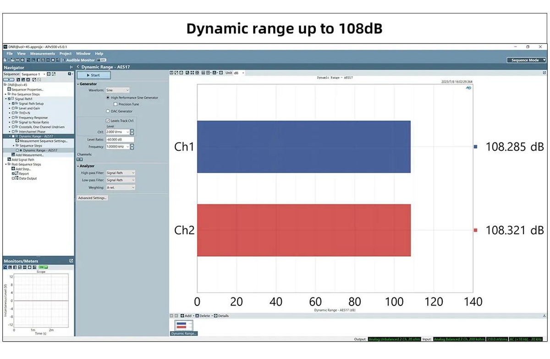Open the Project menu
Viewport: 550px width, 359px height.
pos(66,54)
